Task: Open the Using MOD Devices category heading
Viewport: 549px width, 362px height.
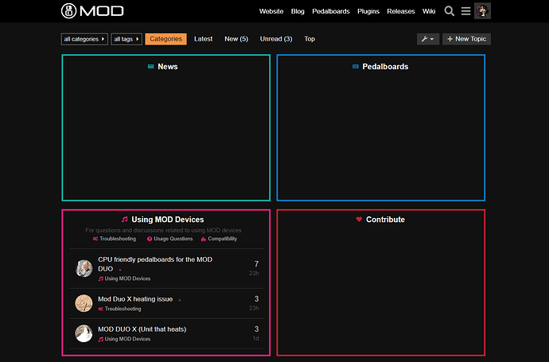Action: [x=168, y=220]
